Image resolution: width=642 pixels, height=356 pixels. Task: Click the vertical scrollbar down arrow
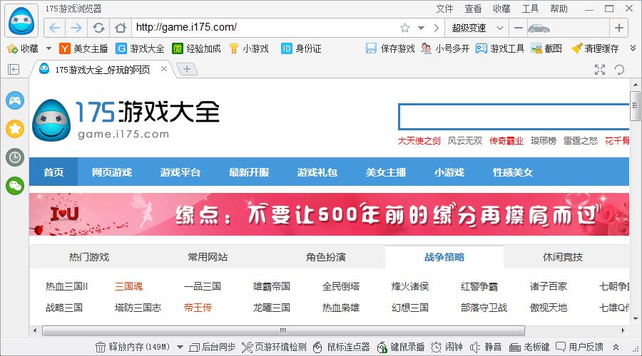635,319
